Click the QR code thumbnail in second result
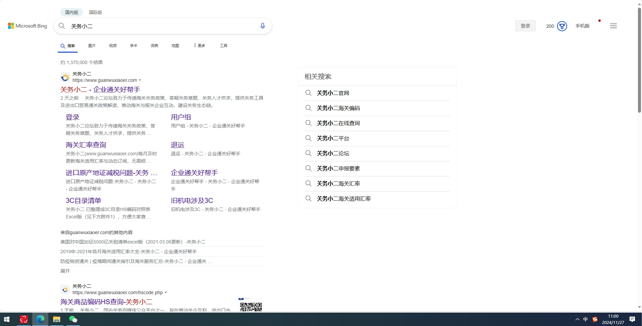The image size is (642, 326). pyautogui.click(x=251, y=305)
